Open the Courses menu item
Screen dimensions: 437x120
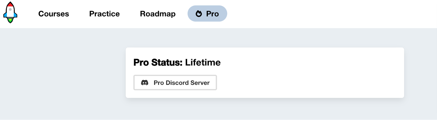tap(54, 14)
